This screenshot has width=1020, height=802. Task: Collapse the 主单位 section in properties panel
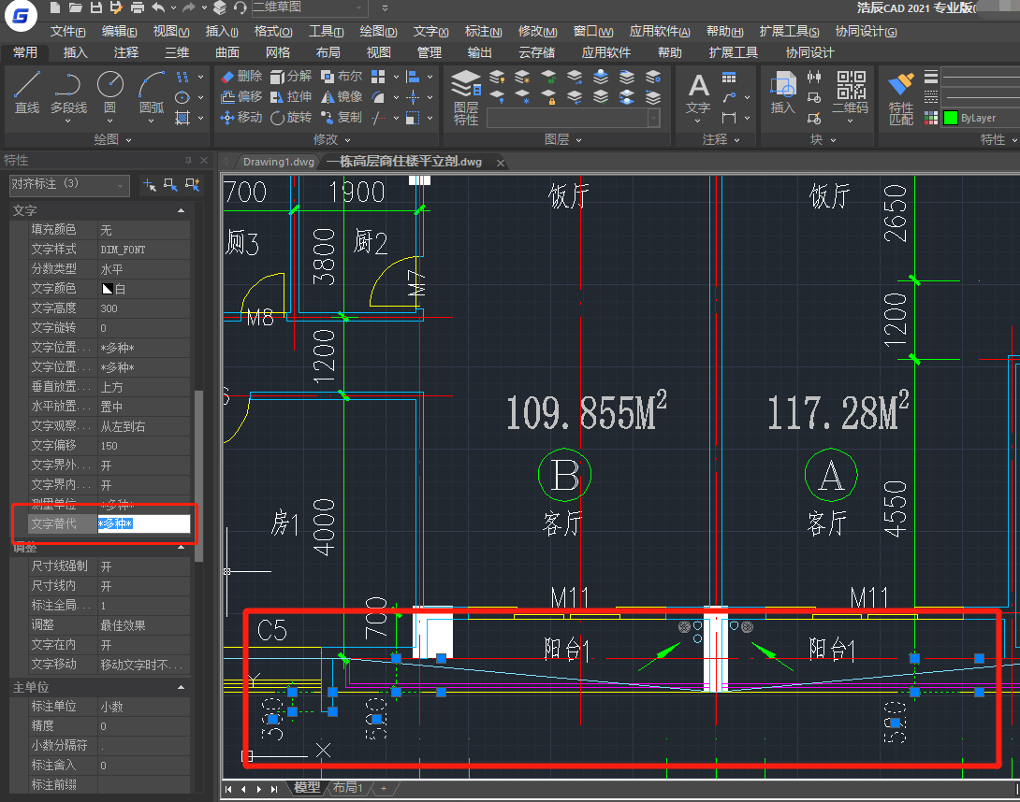(x=182, y=688)
